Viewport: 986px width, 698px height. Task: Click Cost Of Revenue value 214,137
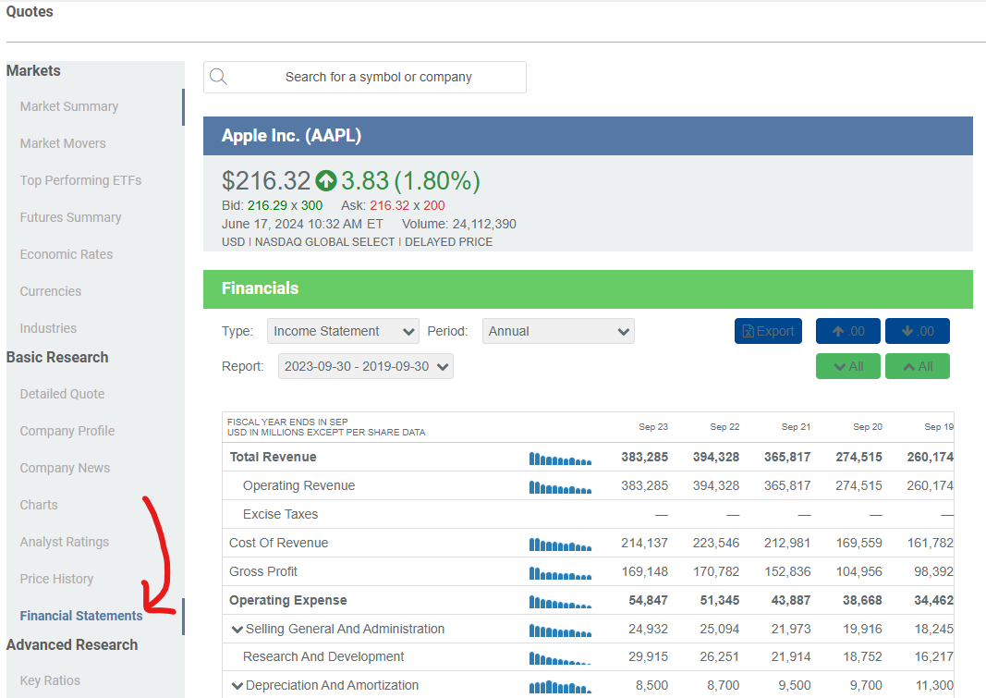[x=644, y=544]
